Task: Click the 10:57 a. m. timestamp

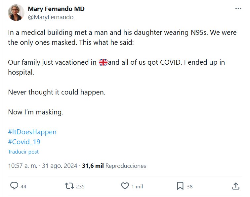Action: (x=22, y=166)
